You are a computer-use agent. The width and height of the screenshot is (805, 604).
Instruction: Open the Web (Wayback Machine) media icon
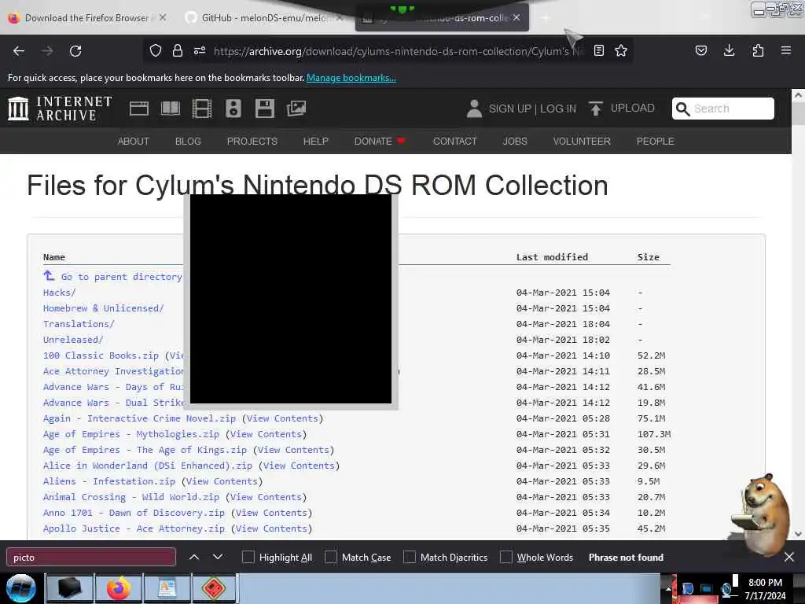tap(139, 109)
